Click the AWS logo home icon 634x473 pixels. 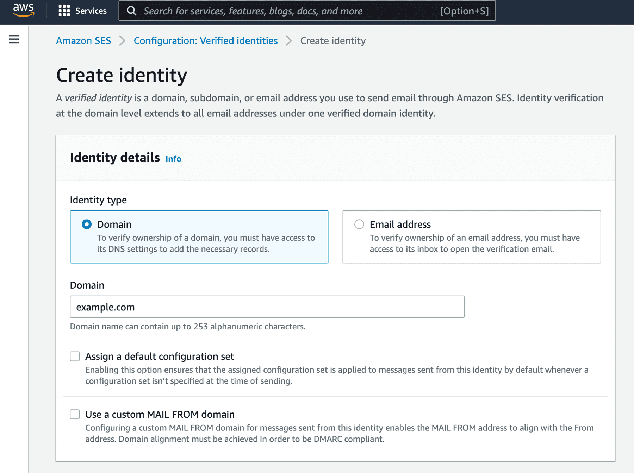[x=23, y=11]
